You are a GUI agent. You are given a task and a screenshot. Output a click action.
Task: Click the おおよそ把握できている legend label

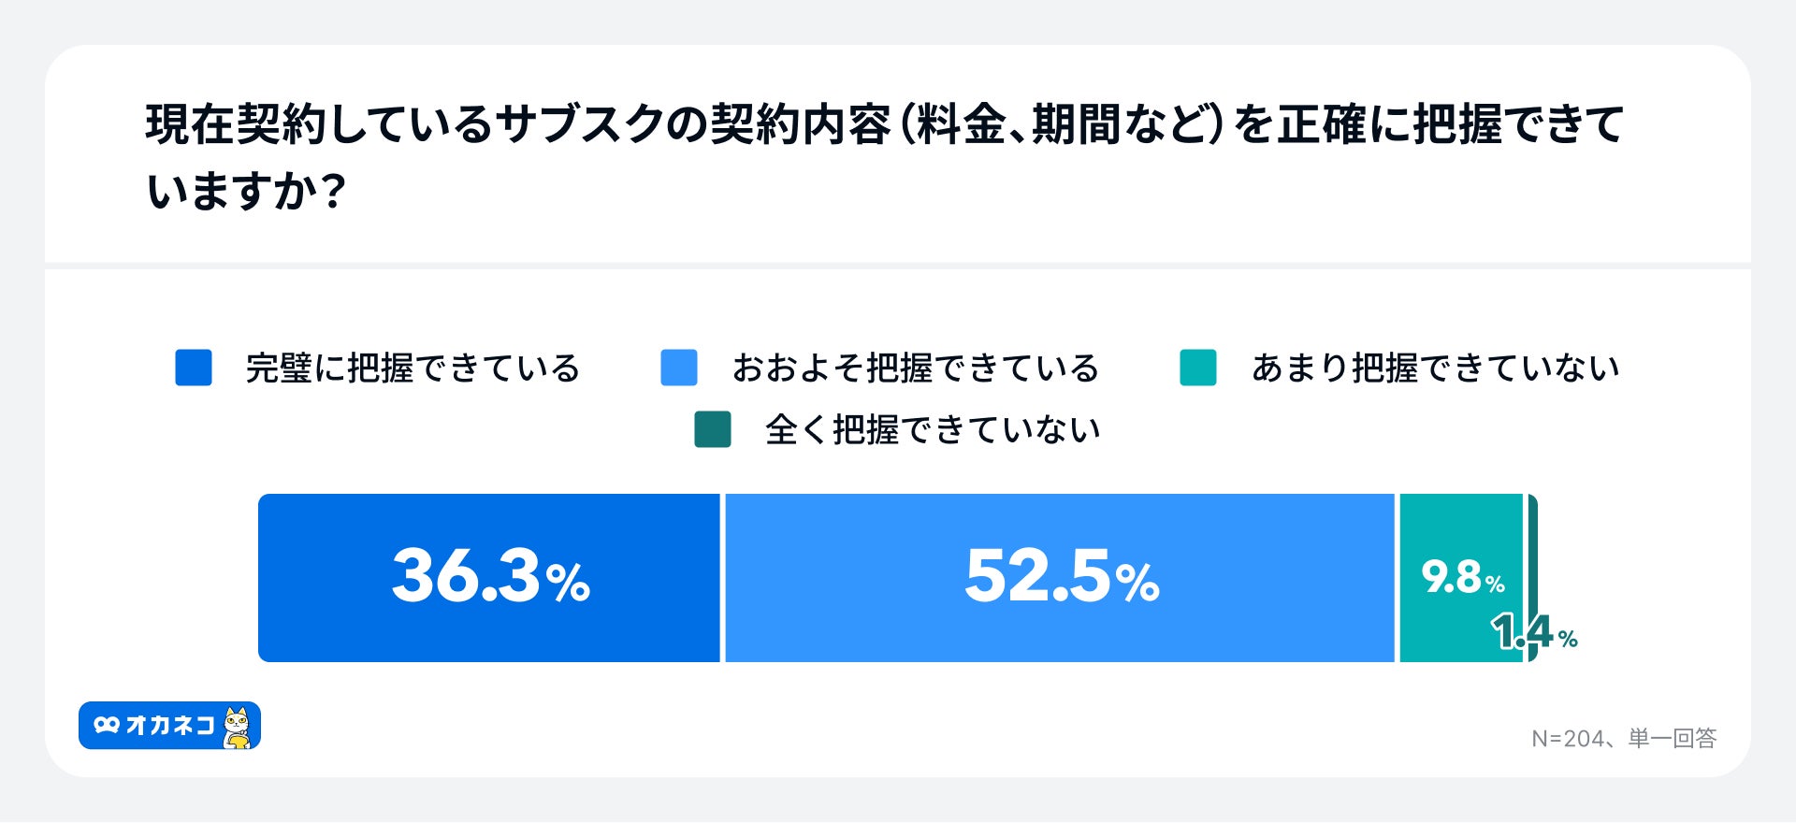click(915, 368)
